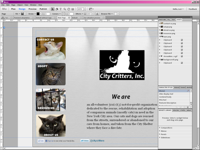
Task: Switch to the Swatches panel tab
Action: [162, 20]
